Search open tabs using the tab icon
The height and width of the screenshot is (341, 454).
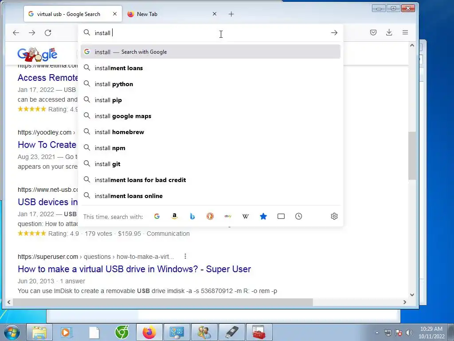(281, 216)
